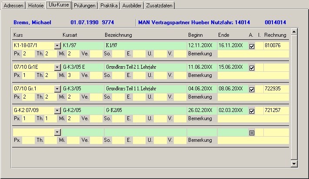Expand the Kurs dropdown for G-K2 07/09
This screenshot has height=179, width=309.
click(x=57, y=111)
